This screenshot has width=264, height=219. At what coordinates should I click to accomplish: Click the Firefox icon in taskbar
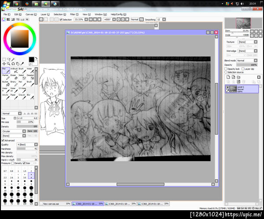[x=27, y=4]
